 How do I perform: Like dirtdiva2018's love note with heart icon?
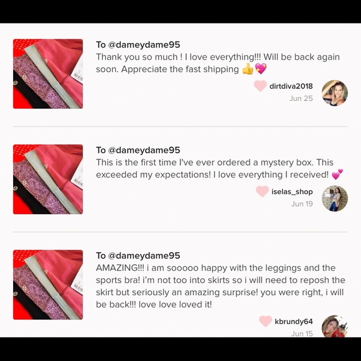[x=260, y=86]
